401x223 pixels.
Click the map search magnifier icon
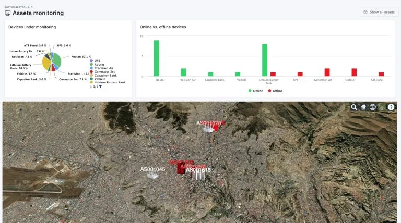click(x=354, y=107)
